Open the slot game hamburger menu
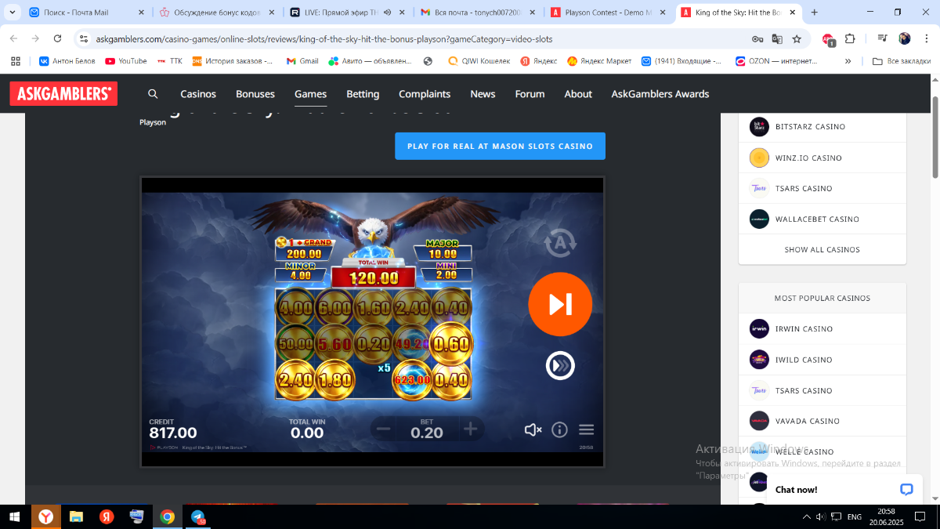Image resolution: width=940 pixels, height=529 pixels. (x=586, y=429)
